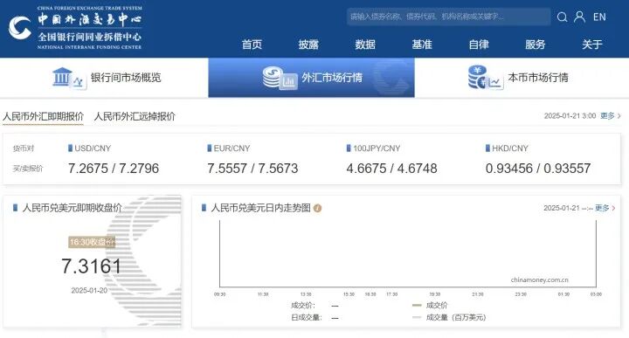Switch to 银行间市场概览 tab

point(104,78)
